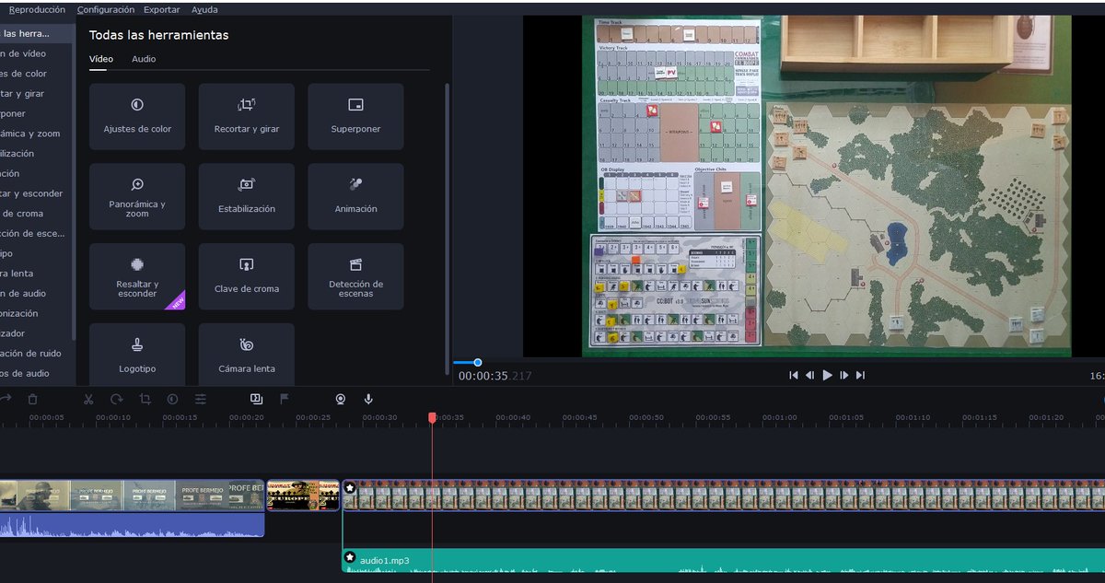Open the Logotipo tool
The width and height of the screenshot is (1105, 583).
point(137,355)
